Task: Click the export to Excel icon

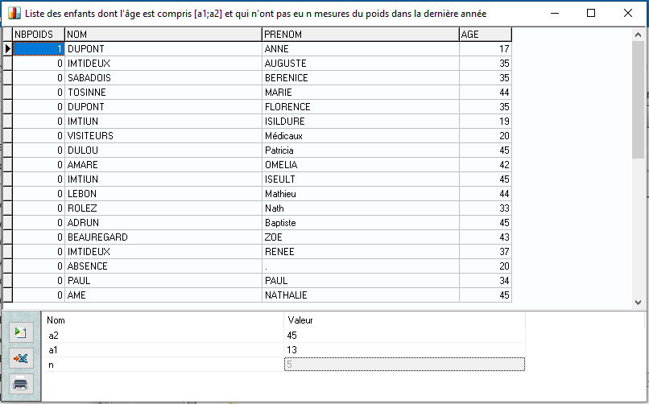Action: click(21, 358)
